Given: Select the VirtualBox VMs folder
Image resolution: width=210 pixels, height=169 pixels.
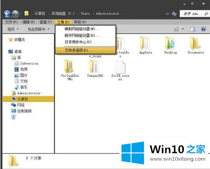Looking at the screenshot, I should (x=70, y=70).
